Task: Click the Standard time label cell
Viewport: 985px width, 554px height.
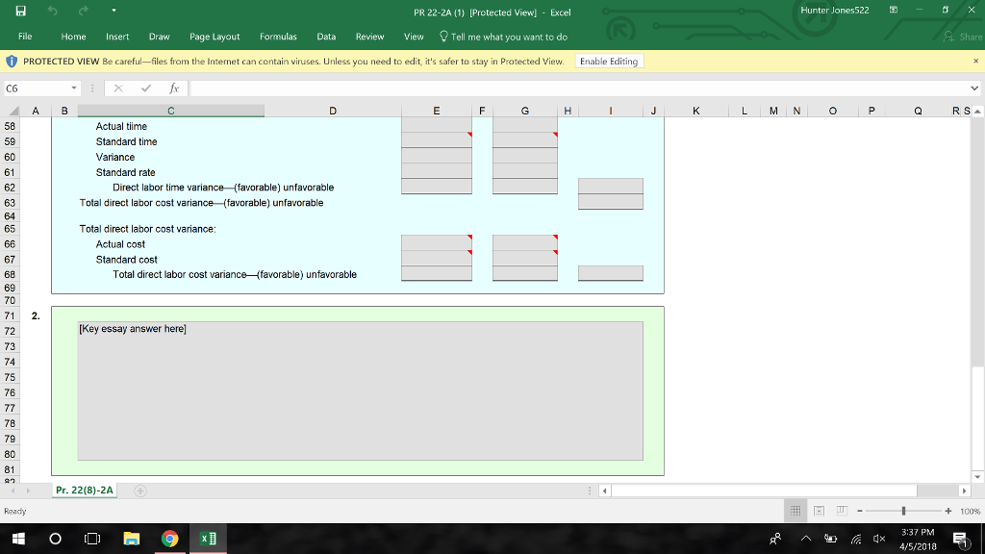Action: point(126,142)
